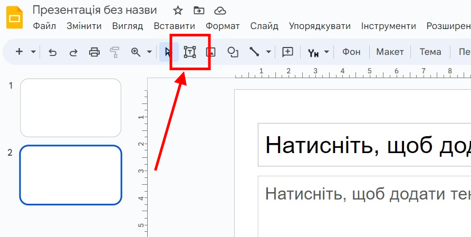The image size is (471, 237).
Task: Open the Вигляд menu
Action: (128, 26)
